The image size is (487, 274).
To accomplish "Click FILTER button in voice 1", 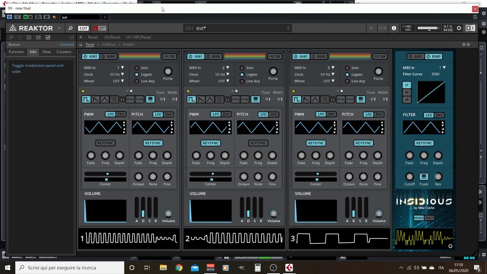I will pos(169,56).
